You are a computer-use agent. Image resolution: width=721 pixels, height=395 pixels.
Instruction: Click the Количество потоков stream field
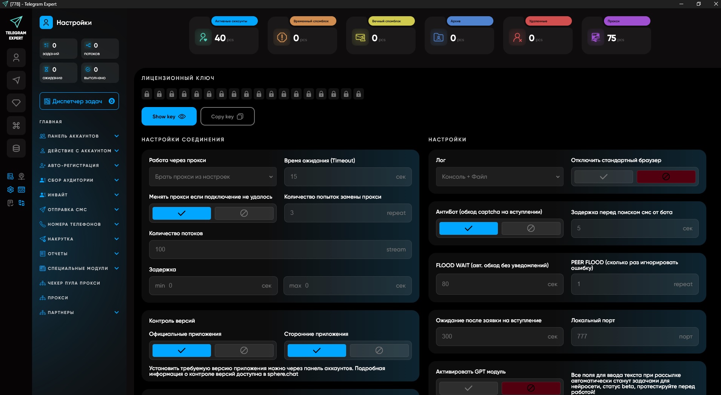[x=280, y=250]
